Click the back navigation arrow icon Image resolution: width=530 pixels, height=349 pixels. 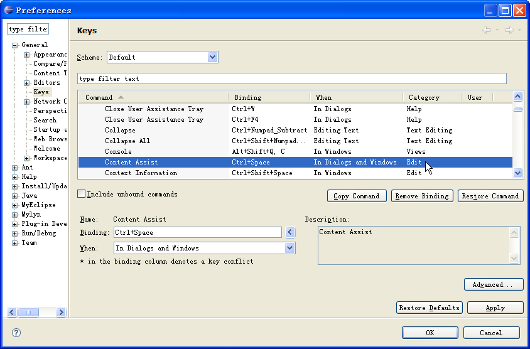click(487, 30)
